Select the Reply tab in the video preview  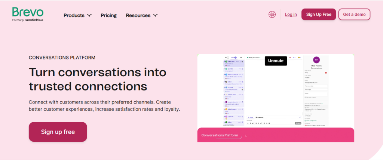pos(251,117)
